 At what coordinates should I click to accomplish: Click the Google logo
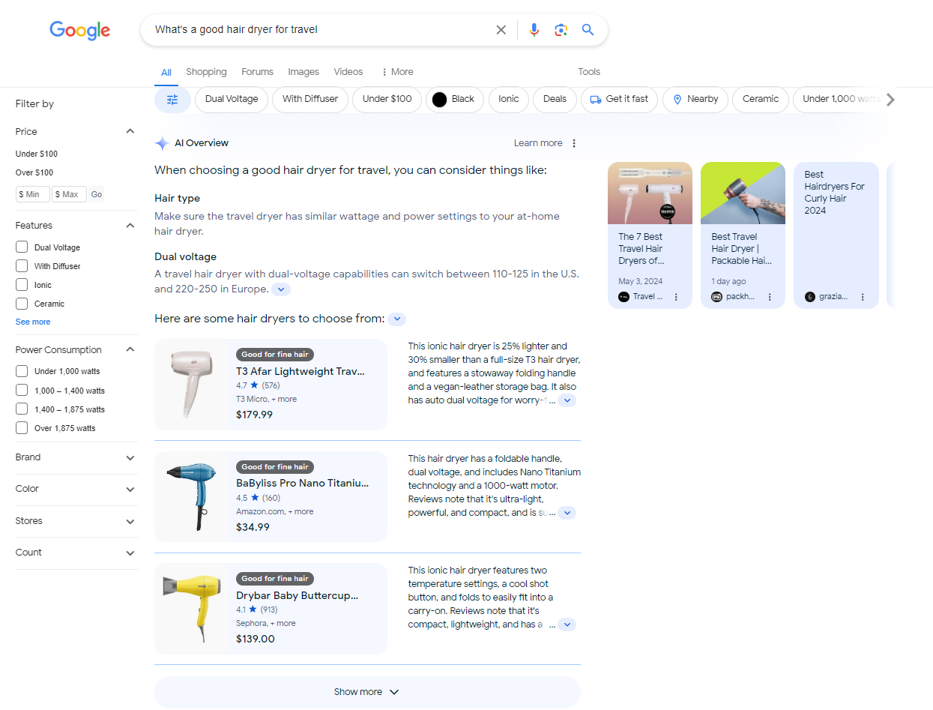[80, 30]
